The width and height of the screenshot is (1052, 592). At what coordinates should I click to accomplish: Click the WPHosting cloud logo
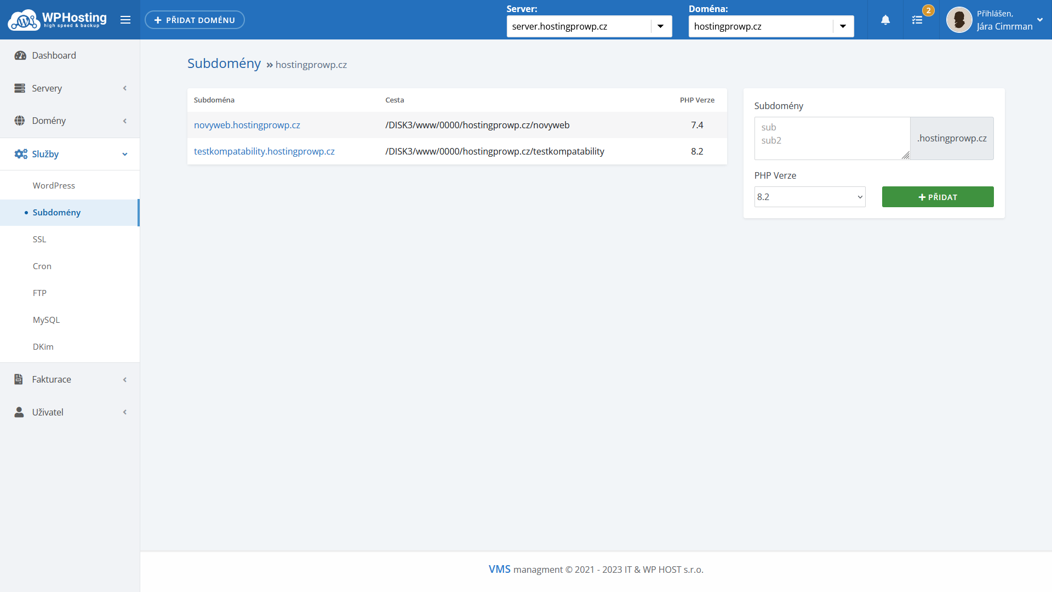point(24,20)
